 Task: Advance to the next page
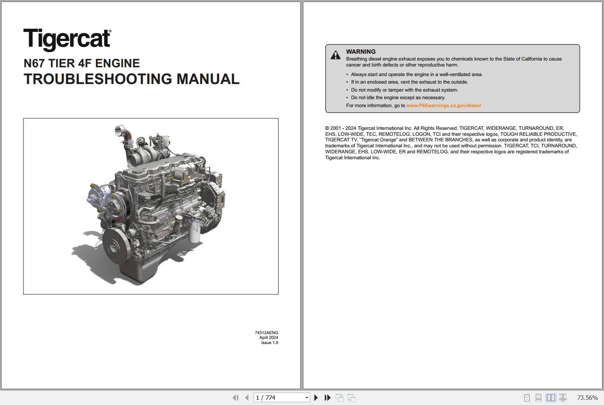(x=316, y=397)
